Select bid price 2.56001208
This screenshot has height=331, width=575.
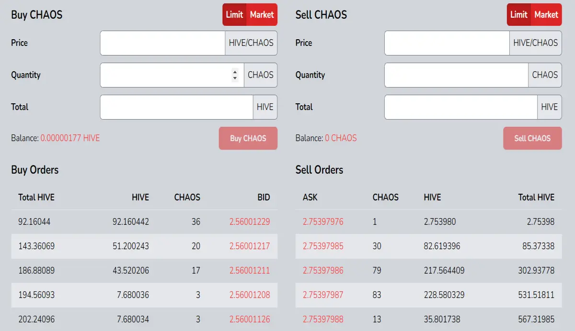250,295
